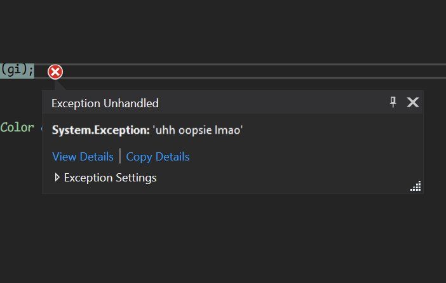
Task: Click the popup resize grip corner
Action: click(416, 186)
